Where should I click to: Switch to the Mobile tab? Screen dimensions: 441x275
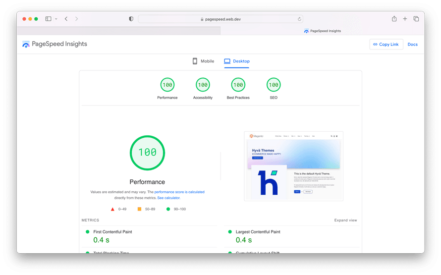203,61
